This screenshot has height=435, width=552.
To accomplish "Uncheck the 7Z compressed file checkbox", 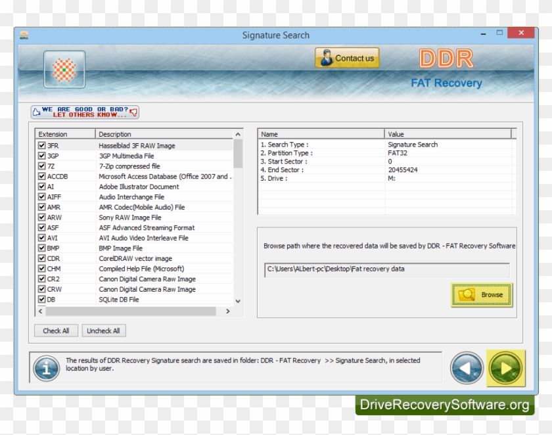I will [41, 166].
